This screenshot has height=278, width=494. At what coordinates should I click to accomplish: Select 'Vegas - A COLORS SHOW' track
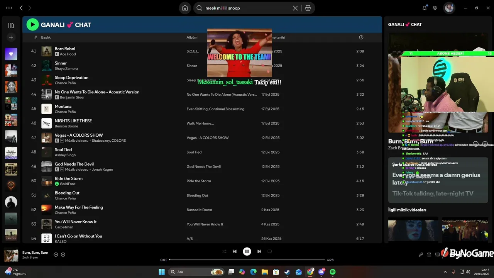coord(79,135)
